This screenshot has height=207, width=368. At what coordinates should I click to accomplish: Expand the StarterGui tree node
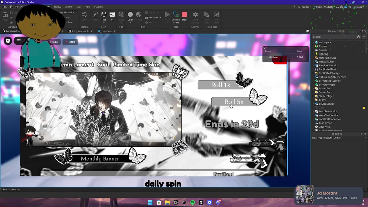pyautogui.click(x=313, y=89)
